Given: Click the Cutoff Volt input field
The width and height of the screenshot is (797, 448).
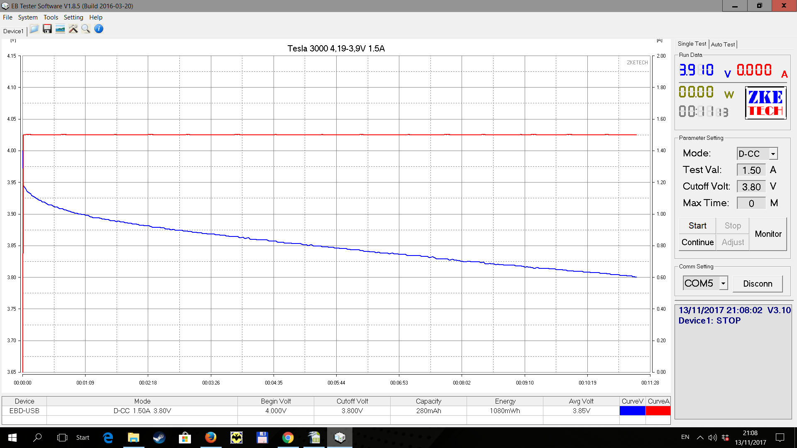Looking at the screenshot, I should [751, 187].
